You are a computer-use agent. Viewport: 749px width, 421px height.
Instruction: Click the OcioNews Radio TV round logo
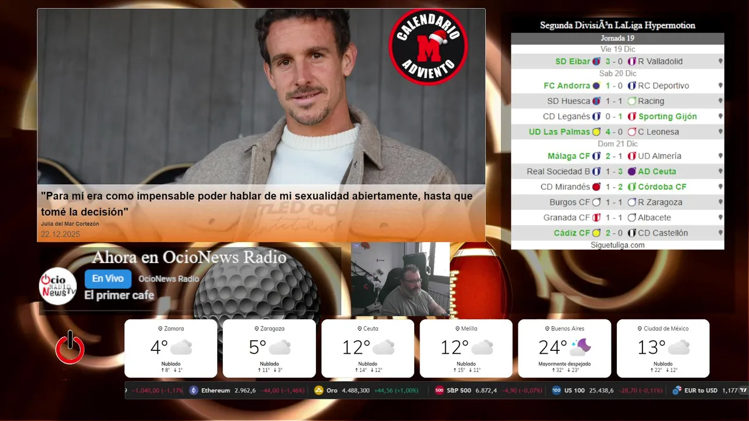pos(58,286)
